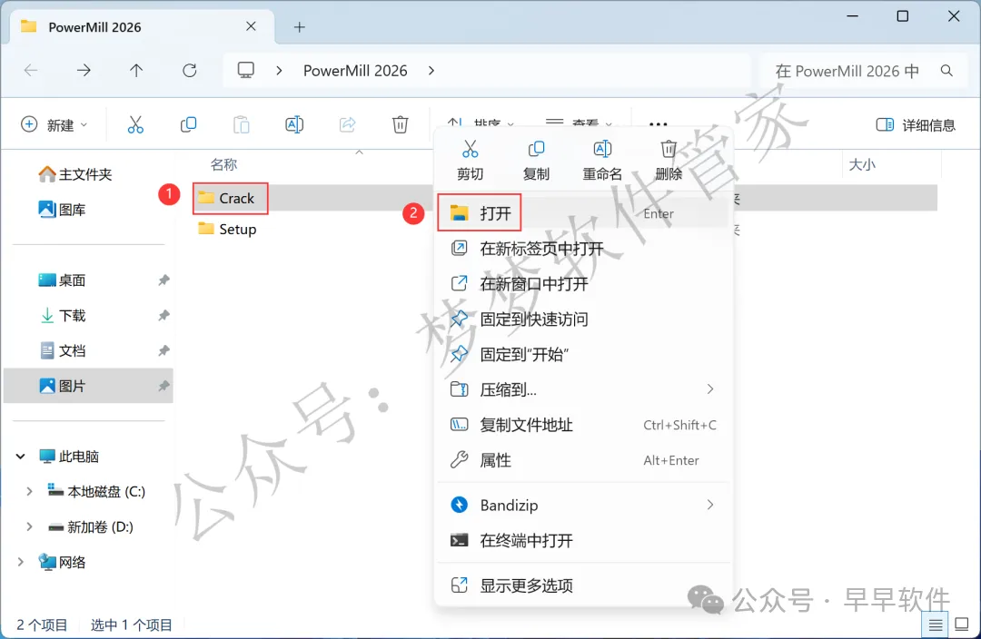
Task: Click chevron between PC icon and PowerMill 2026
Action: [279, 71]
